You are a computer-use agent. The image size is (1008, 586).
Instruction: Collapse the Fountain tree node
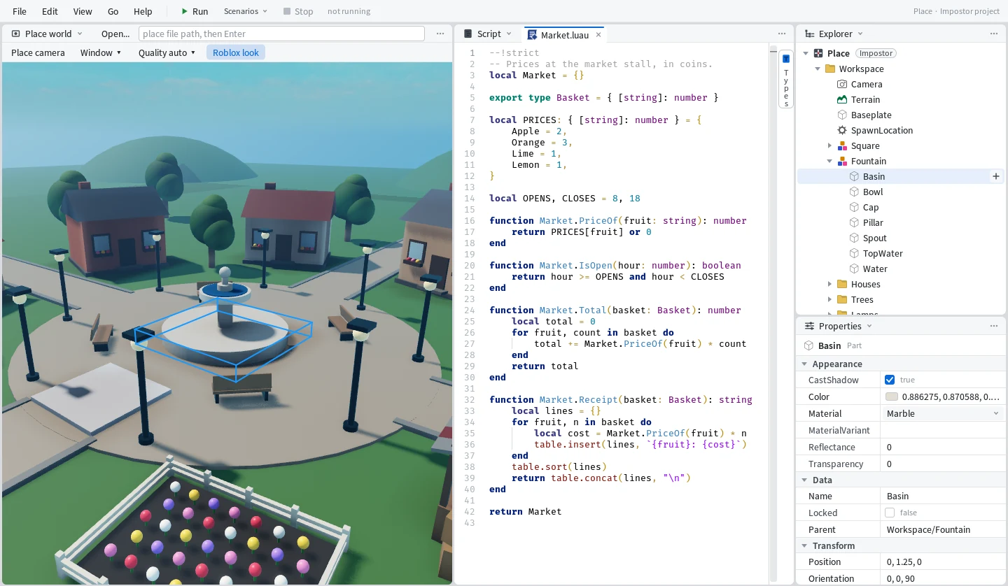point(830,161)
